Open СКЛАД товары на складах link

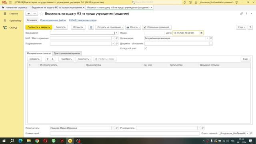83,20
